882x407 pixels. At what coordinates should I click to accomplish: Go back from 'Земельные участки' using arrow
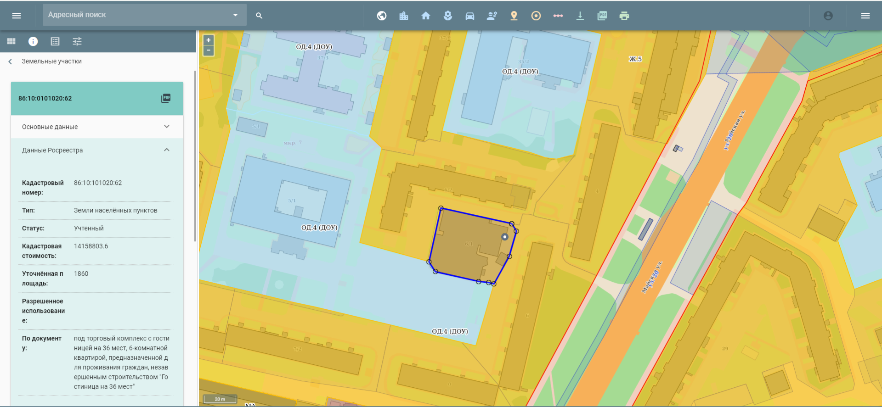(10, 61)
